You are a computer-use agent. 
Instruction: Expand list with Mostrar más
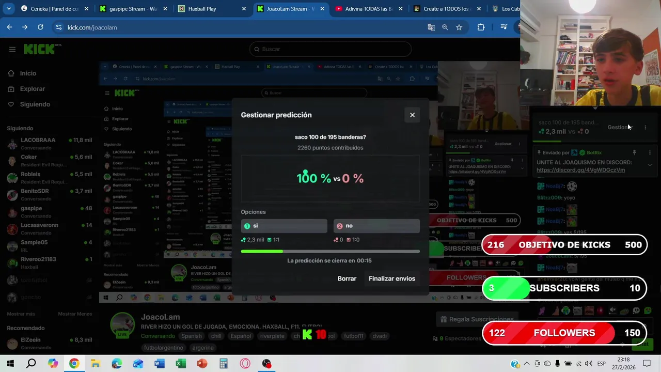21,314
